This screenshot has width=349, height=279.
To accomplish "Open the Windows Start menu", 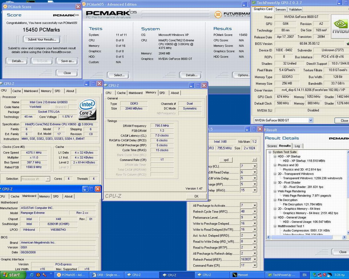I will coord(13,275).
